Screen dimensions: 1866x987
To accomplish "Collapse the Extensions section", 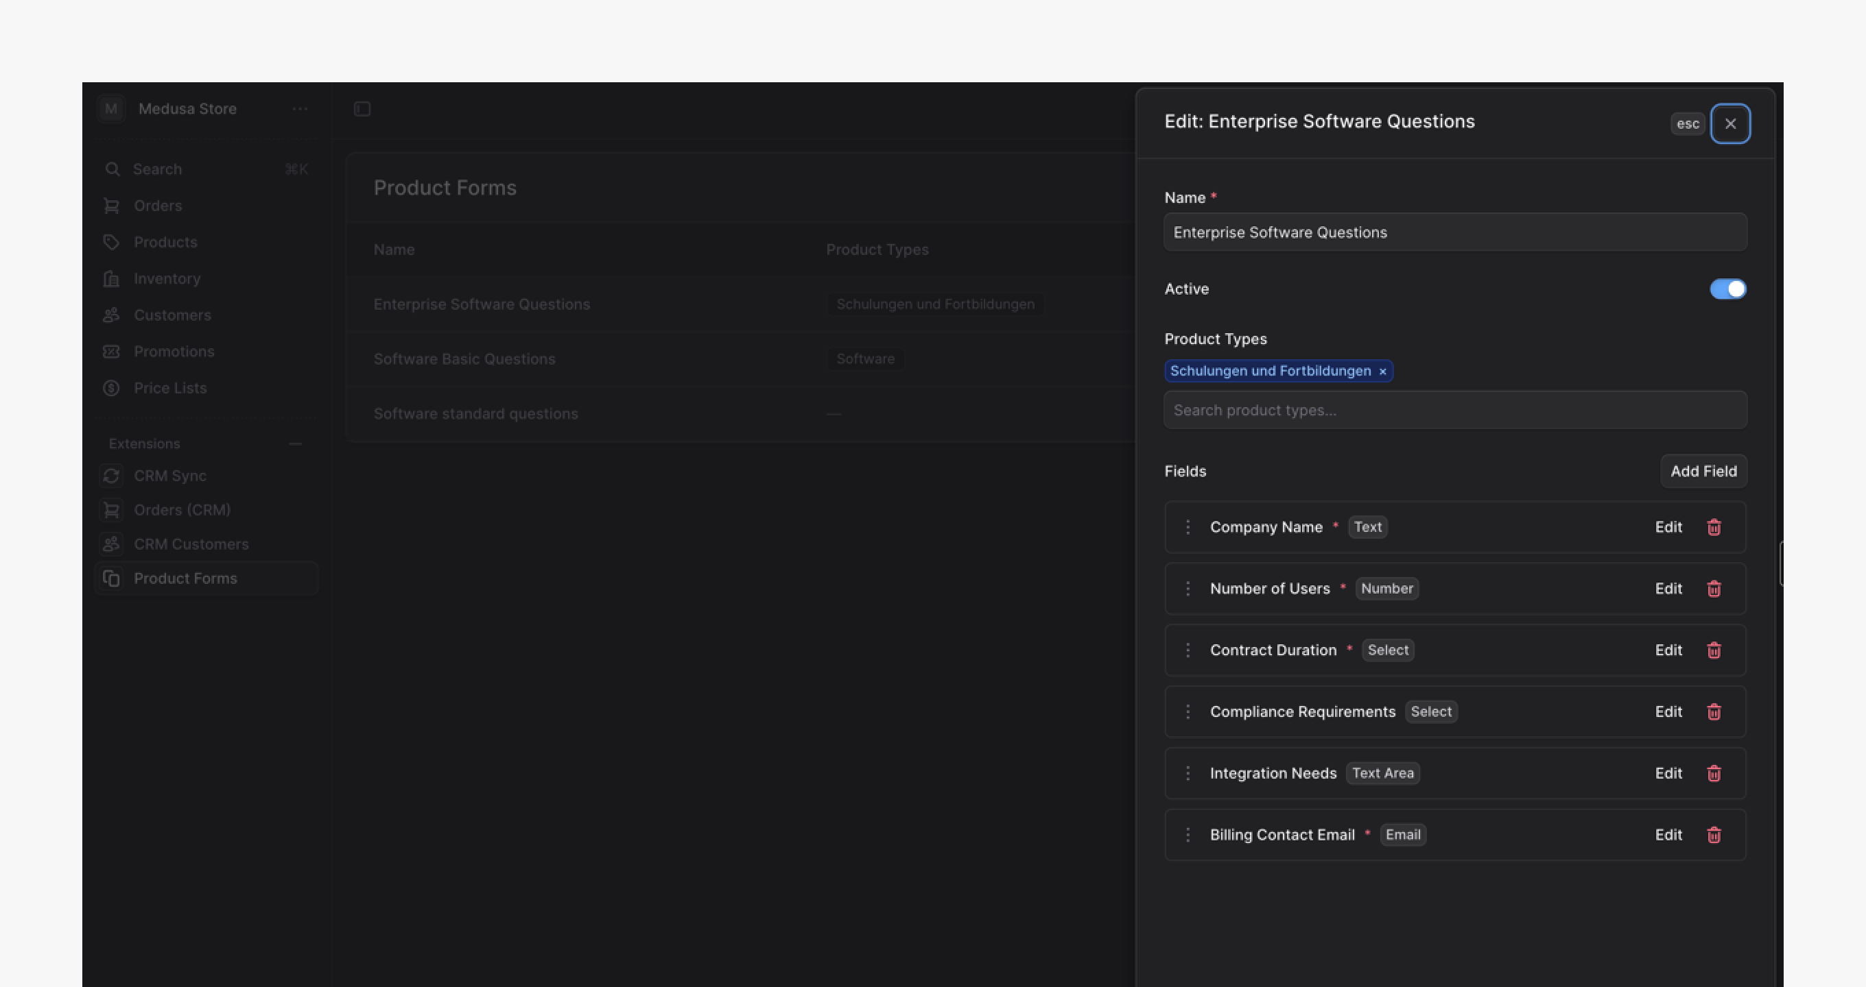I will pyautogui.click(x=296, y=443).
